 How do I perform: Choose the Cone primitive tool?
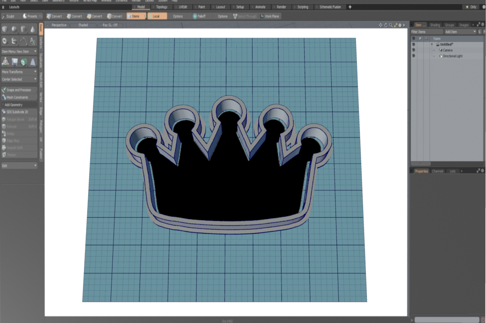pos(33,29)
